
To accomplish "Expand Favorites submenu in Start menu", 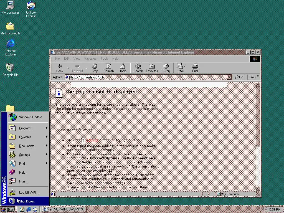I will 28,137.
